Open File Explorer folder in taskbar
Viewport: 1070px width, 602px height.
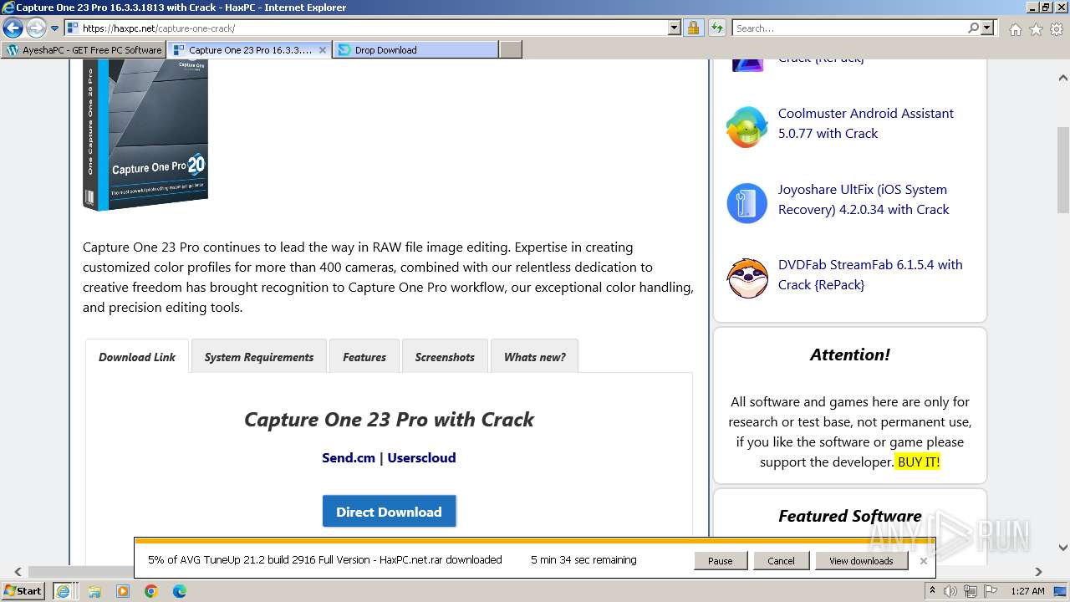(94, 591)
